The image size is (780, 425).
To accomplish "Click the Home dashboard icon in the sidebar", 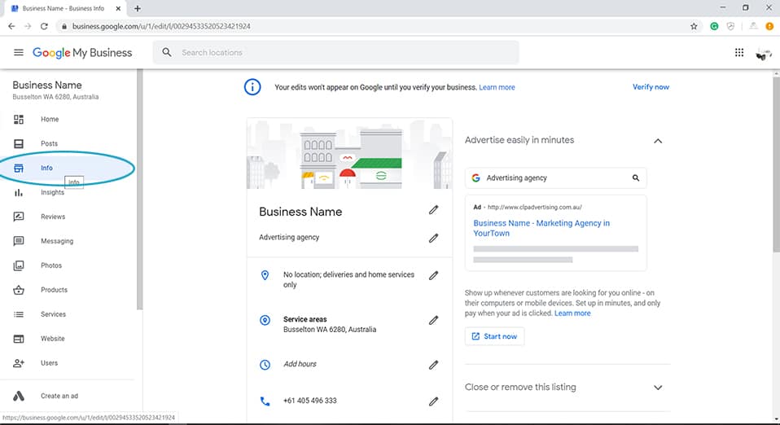I will pos(19,120).
